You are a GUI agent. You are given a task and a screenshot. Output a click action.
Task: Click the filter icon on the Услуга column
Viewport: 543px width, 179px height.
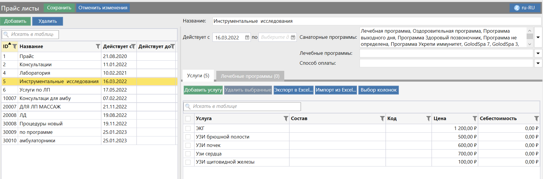(286, 118)
